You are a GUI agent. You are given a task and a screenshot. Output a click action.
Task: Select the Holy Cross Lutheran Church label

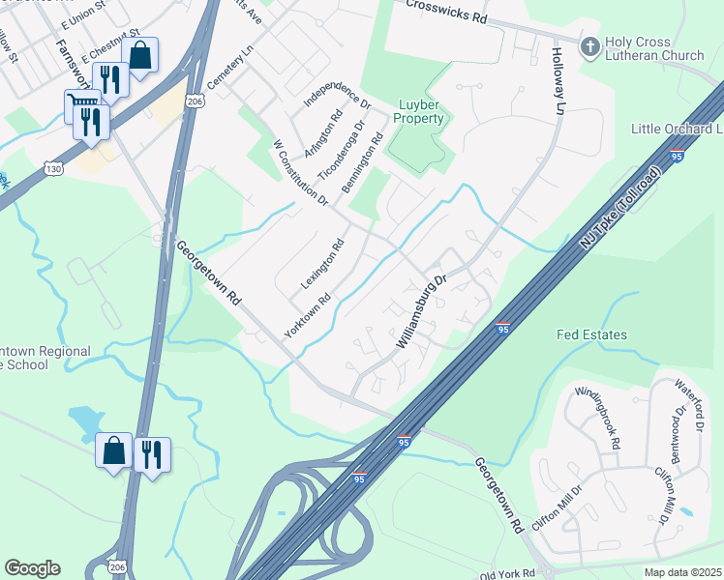[654, 48]
